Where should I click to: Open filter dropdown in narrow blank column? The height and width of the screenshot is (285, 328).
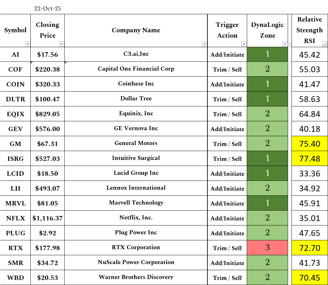(290, 44)
